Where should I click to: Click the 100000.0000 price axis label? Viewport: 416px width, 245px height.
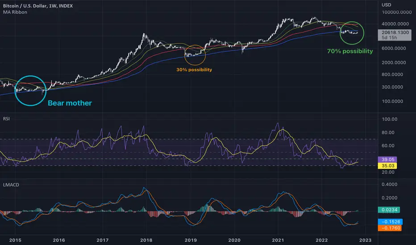pos(397,12)
